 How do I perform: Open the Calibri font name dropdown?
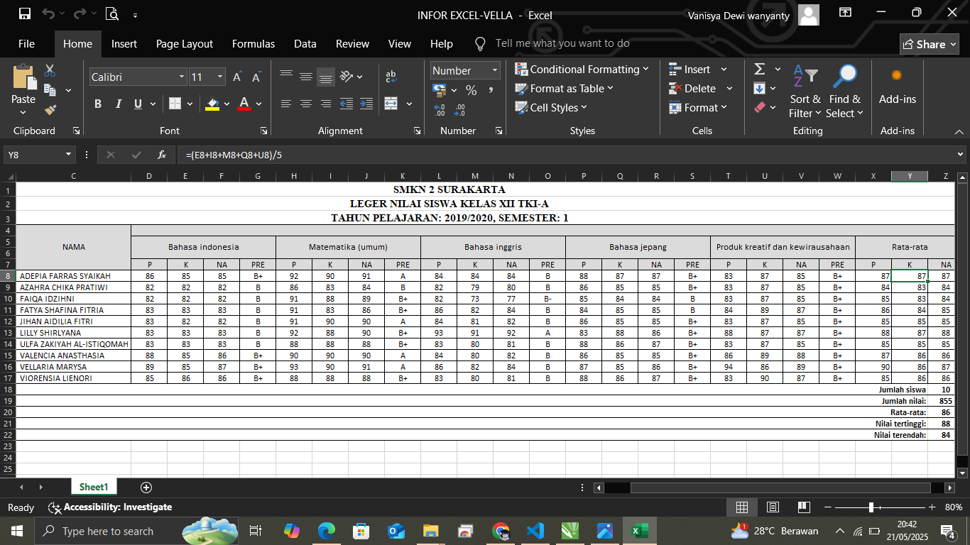click(x=182, y=77)
